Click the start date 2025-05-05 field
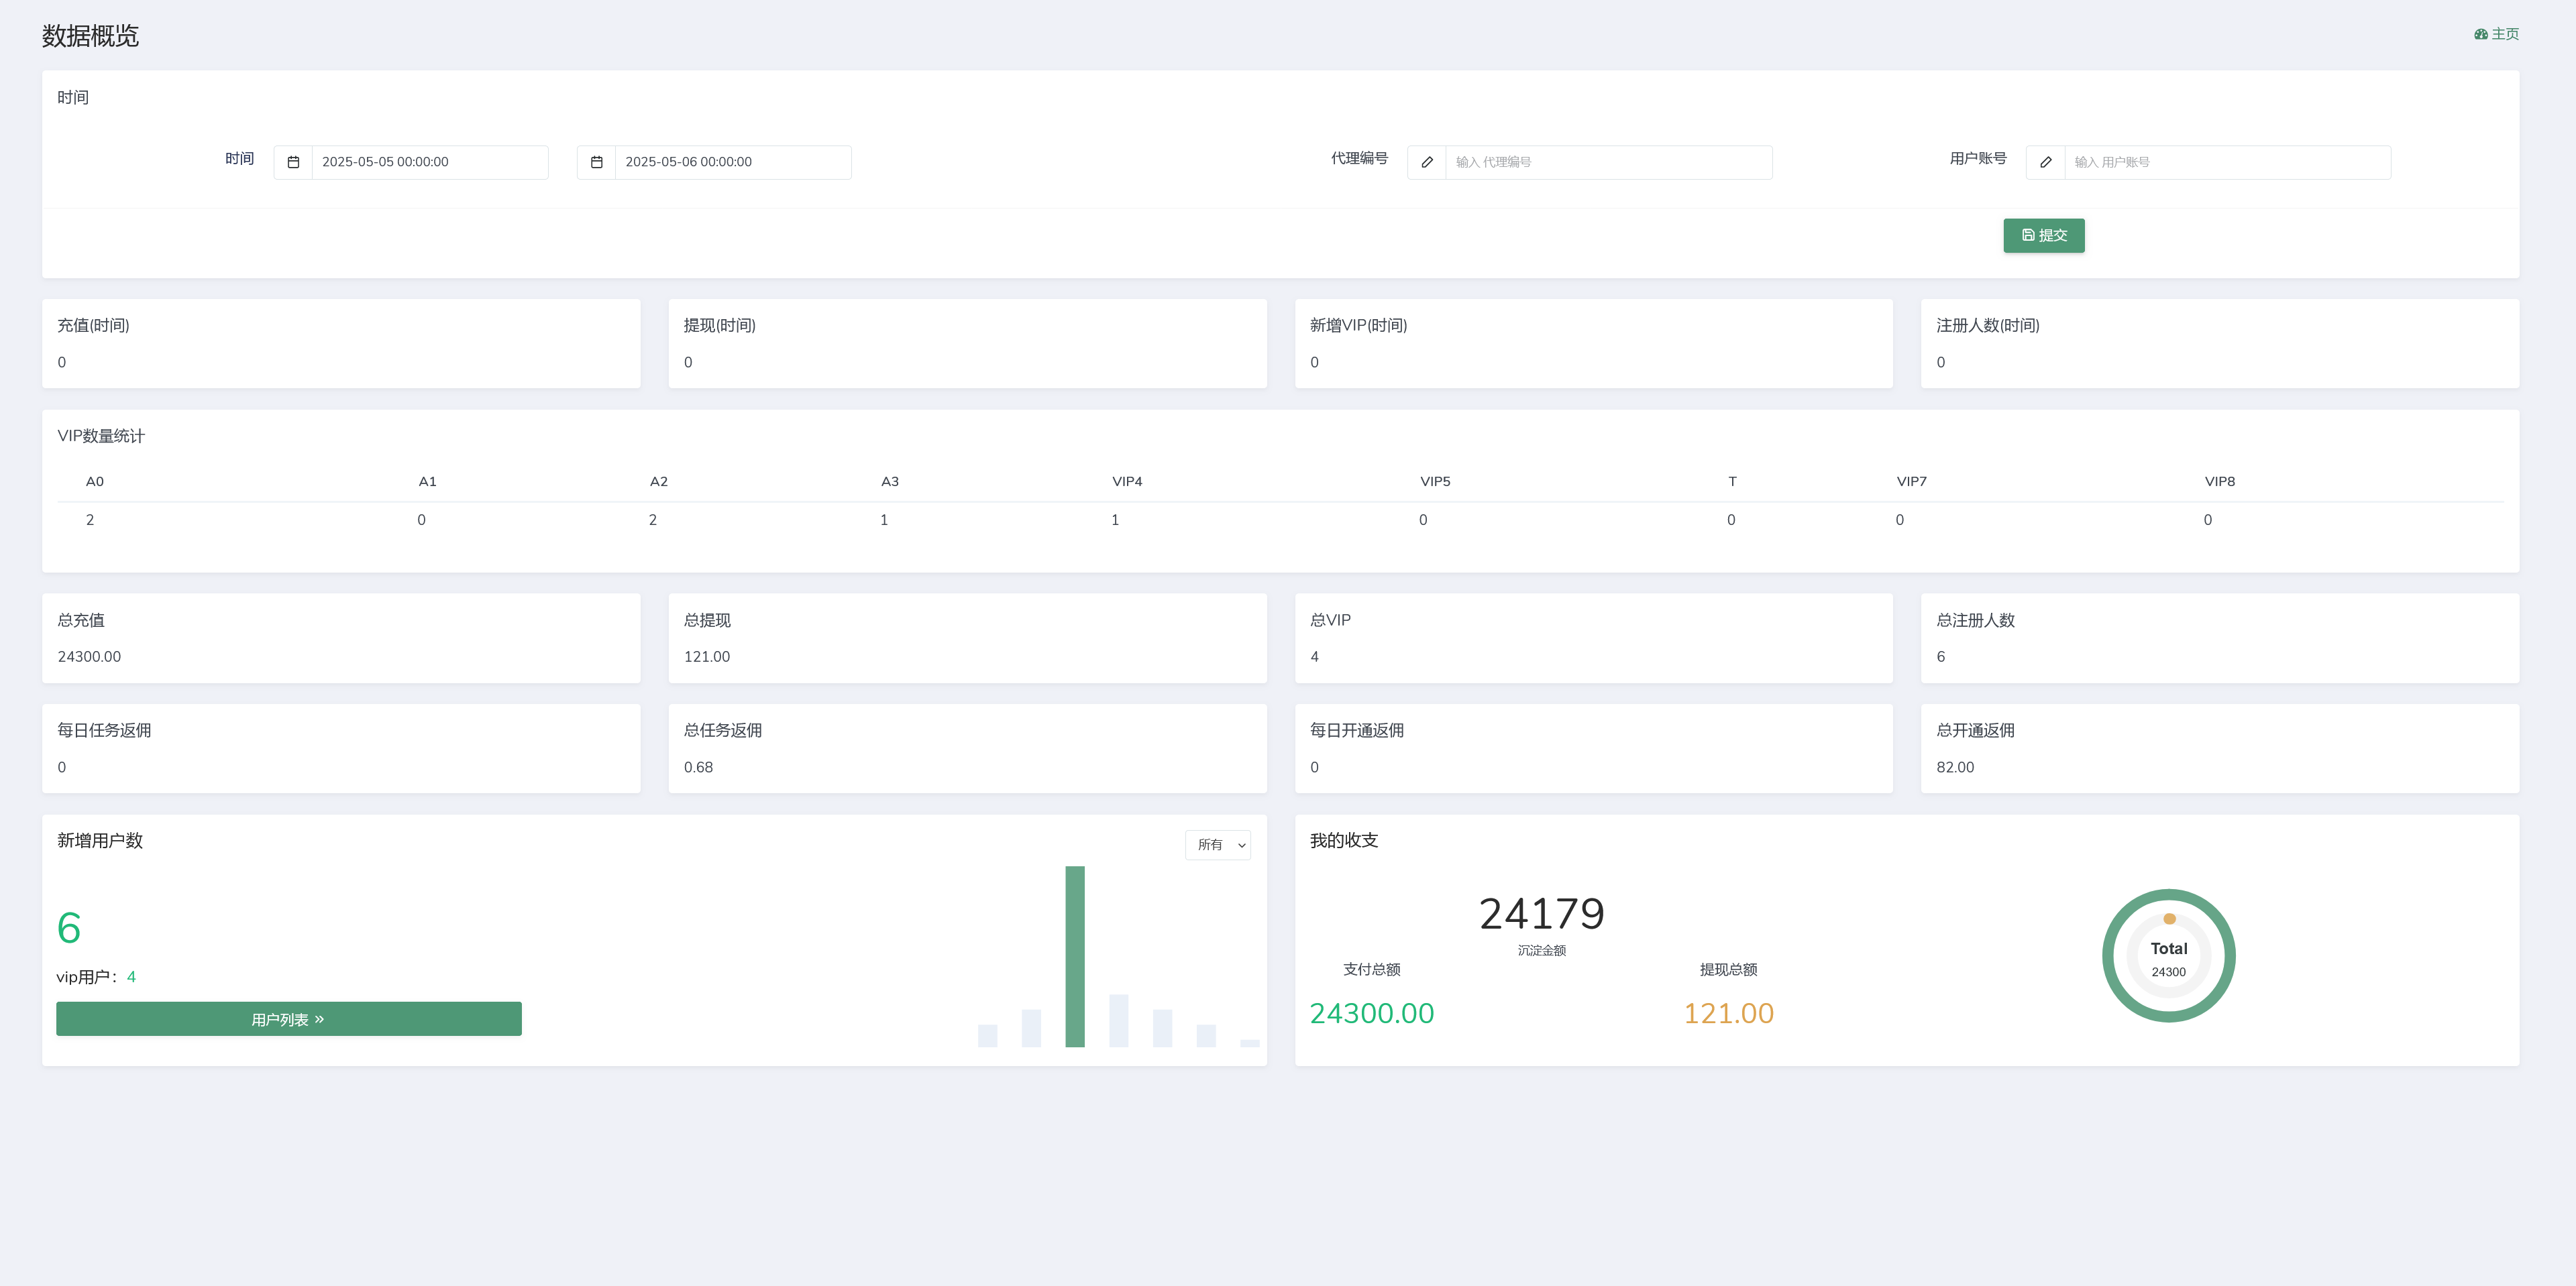This screenshot has height=1286, width=2576. click(x=429, y=162)
